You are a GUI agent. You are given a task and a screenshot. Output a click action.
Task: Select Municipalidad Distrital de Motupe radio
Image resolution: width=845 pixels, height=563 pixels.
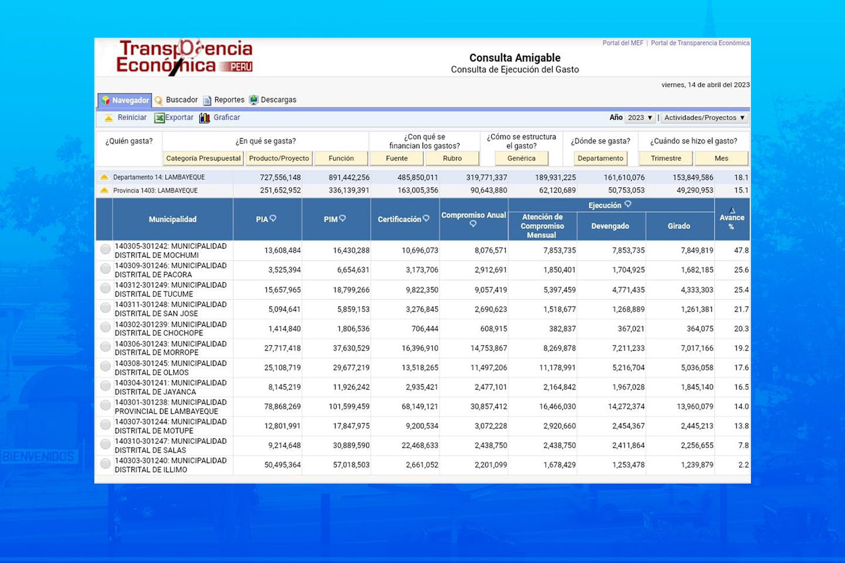(x=106, y=425)
